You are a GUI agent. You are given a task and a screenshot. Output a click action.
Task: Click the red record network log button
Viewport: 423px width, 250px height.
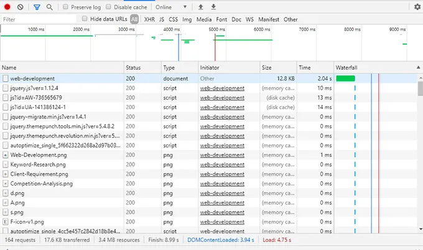point(7,7)
